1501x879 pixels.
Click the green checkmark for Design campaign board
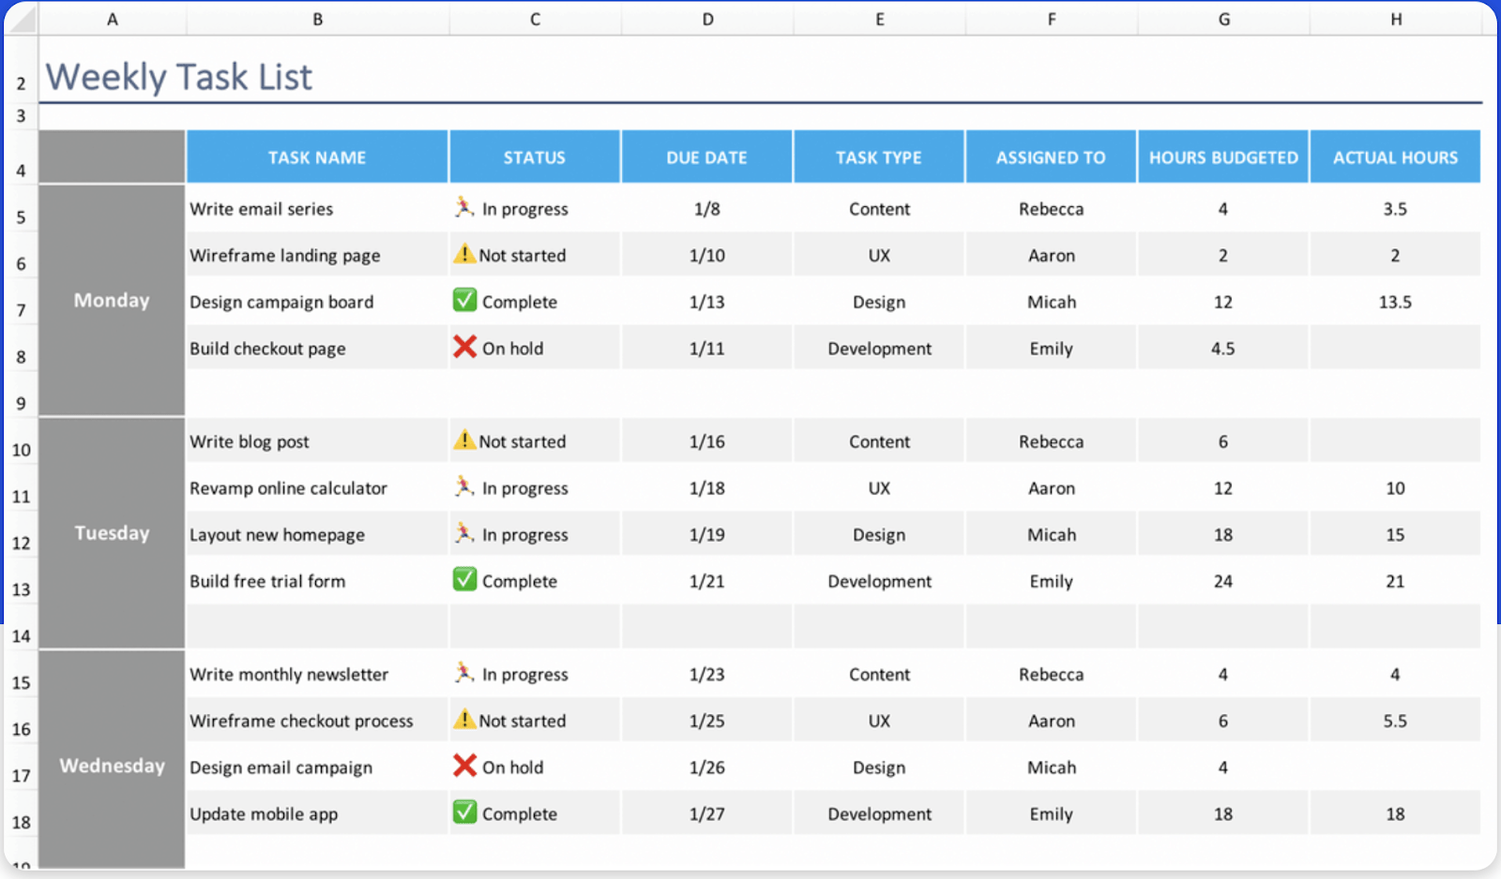pos(465,301)
